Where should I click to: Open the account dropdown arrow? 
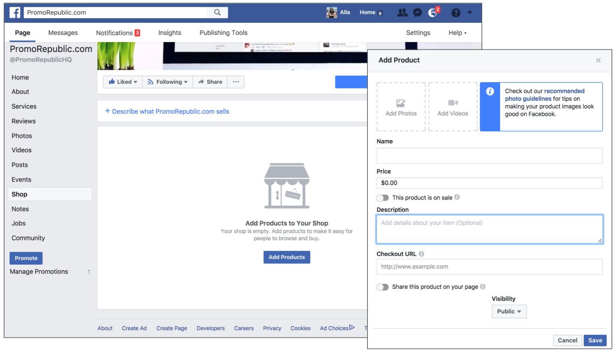click(x=470, y=13)
